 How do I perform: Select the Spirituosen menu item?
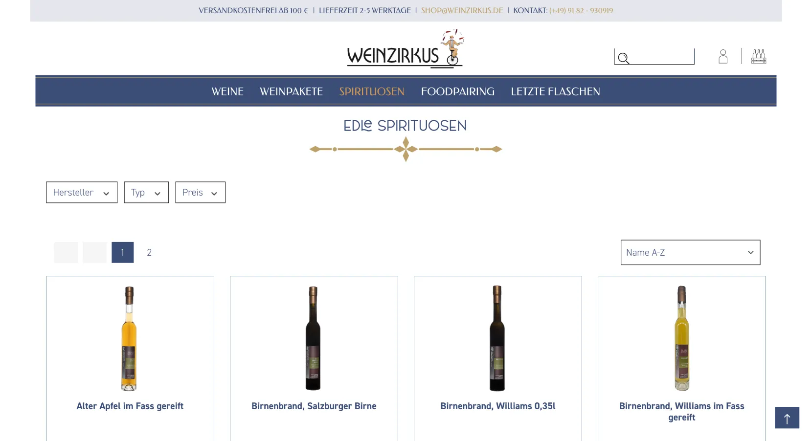(x=372, y=91)
